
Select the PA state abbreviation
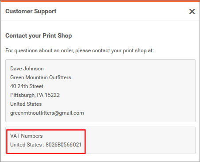(x=40, y=95)
